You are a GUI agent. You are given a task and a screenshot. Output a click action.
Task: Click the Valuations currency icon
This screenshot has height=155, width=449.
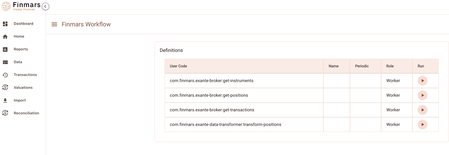coord(5,87)
